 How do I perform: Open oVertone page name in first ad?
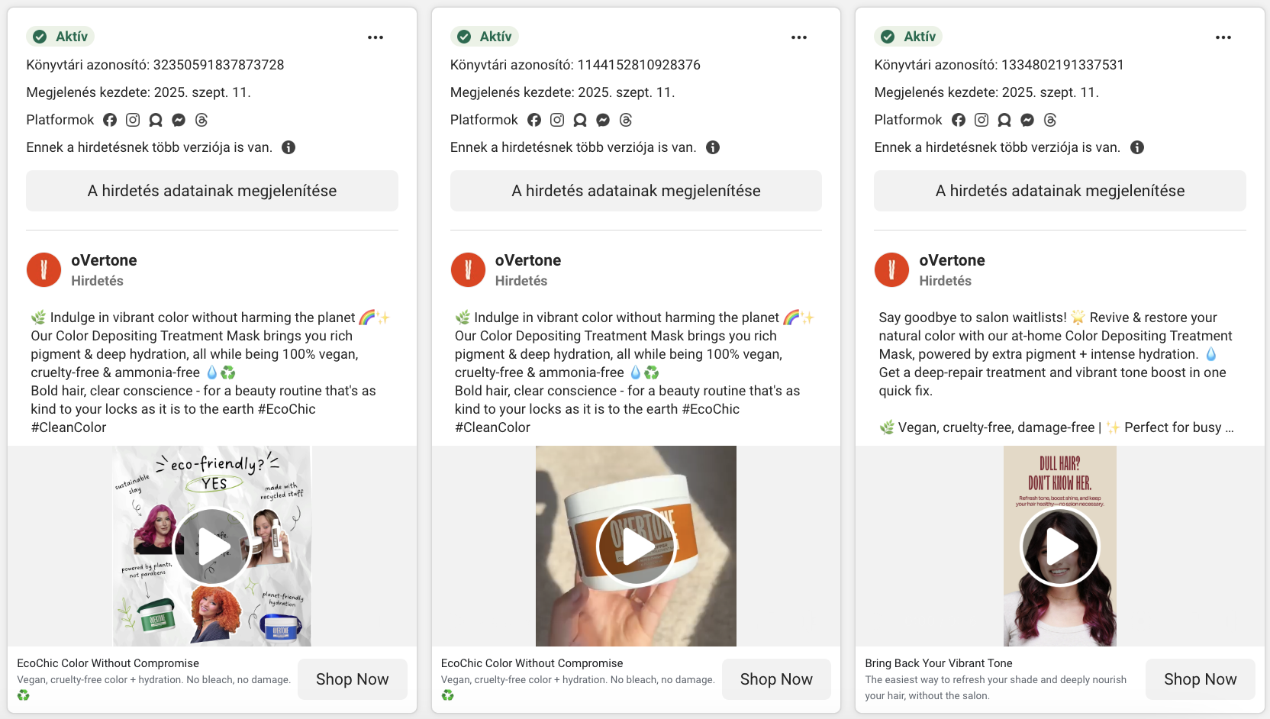click(104, 260)
